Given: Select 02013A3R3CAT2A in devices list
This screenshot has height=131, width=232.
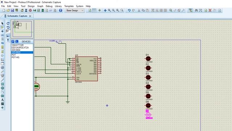Looking at the screenshot, I should 22,48.
